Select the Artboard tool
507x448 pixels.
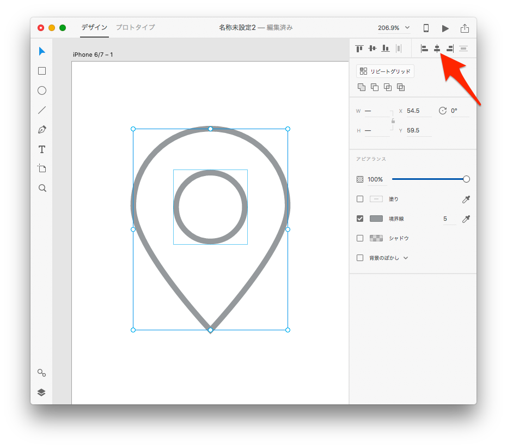(42, 168)
